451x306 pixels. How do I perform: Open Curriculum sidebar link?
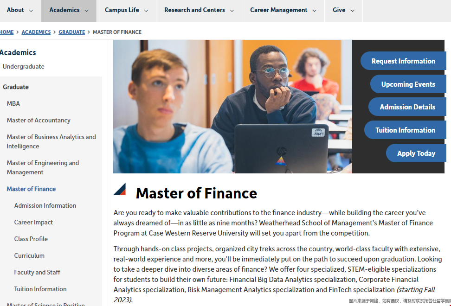pyautogui.click(x=29, y=256)
